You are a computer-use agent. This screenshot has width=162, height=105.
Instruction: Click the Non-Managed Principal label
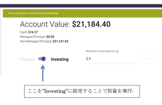36,41
